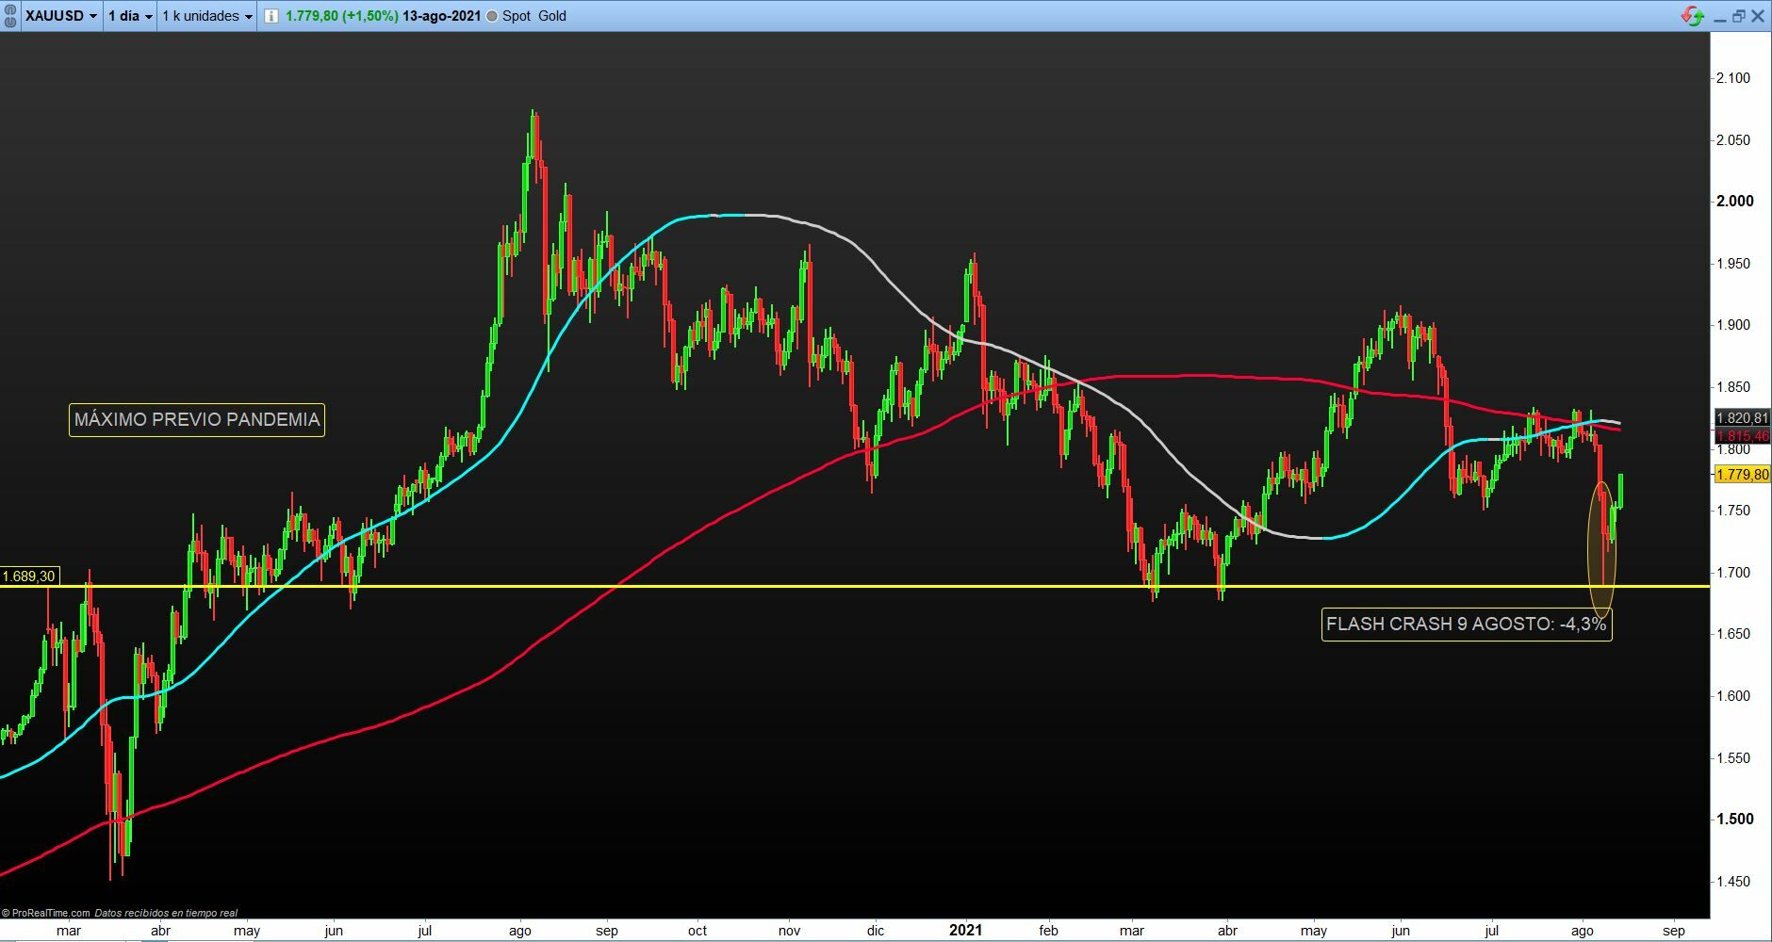Image resolution: width=1772 pixels, height=942 pixels.
Task: Select the 'FLASH CRASH 9 AGOSTO: -4,3%' annotation
Action: (1467, 624)
